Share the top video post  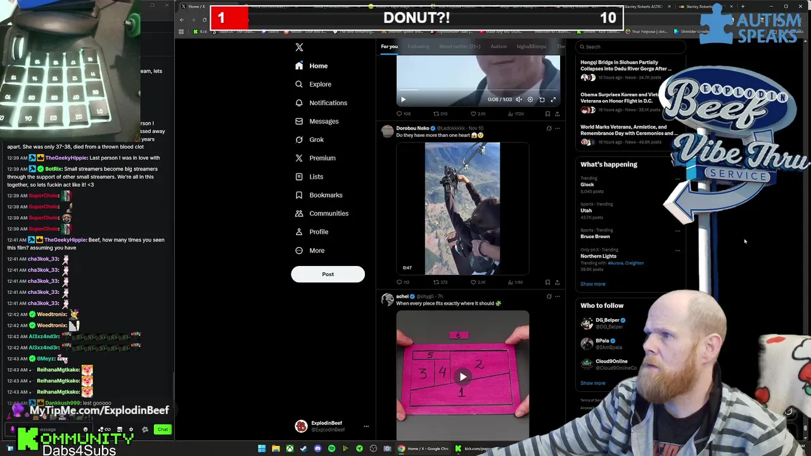coord(557,114)
